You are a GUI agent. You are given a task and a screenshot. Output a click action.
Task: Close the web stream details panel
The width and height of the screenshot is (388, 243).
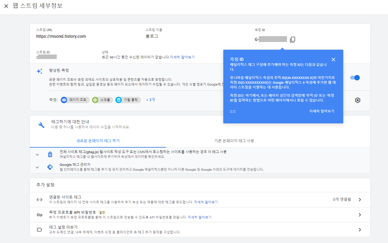coord(6,6)
